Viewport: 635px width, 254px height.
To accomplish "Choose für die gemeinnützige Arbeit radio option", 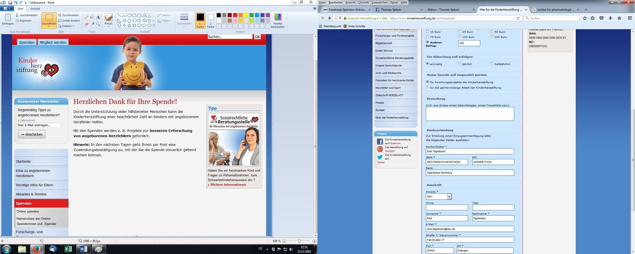I will pyautogui.click(x=428, y=87).
